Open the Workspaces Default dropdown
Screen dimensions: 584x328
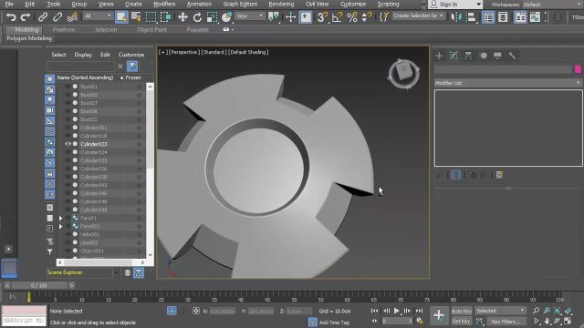point(552,5)
